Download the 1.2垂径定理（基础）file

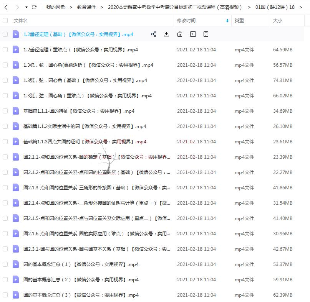[166, 34]
